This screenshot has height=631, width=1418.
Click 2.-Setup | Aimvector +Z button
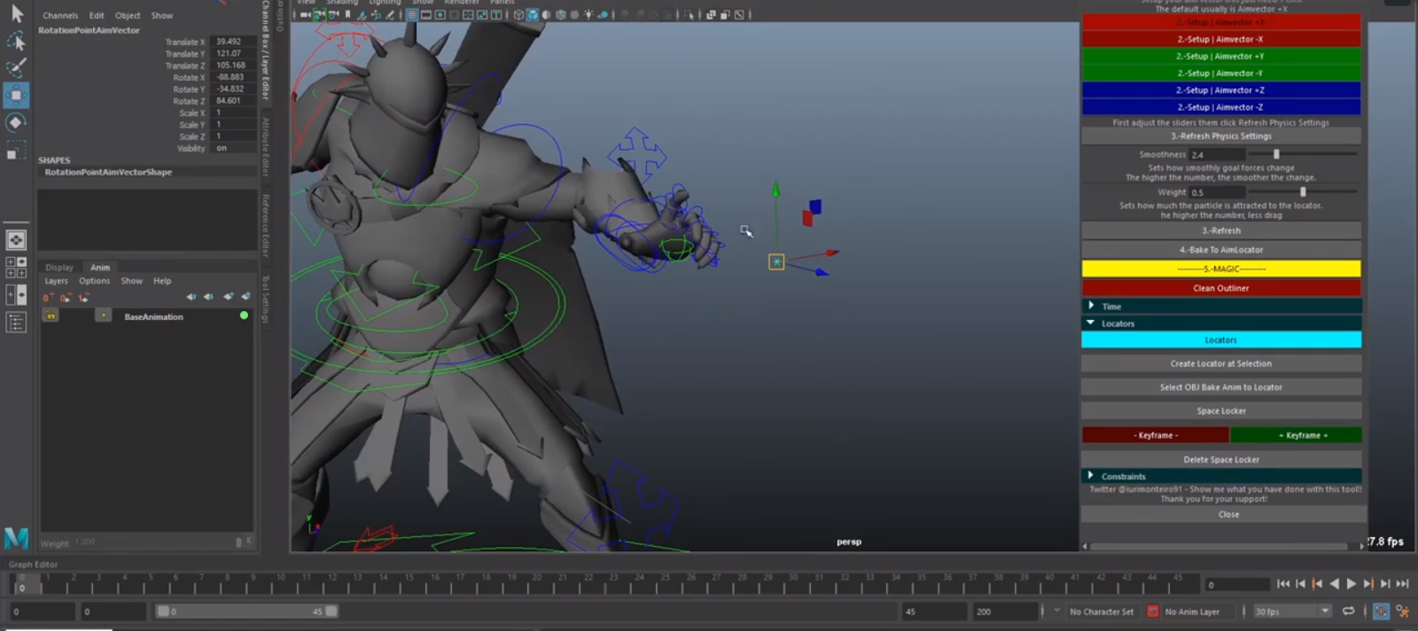point(1220,90)
